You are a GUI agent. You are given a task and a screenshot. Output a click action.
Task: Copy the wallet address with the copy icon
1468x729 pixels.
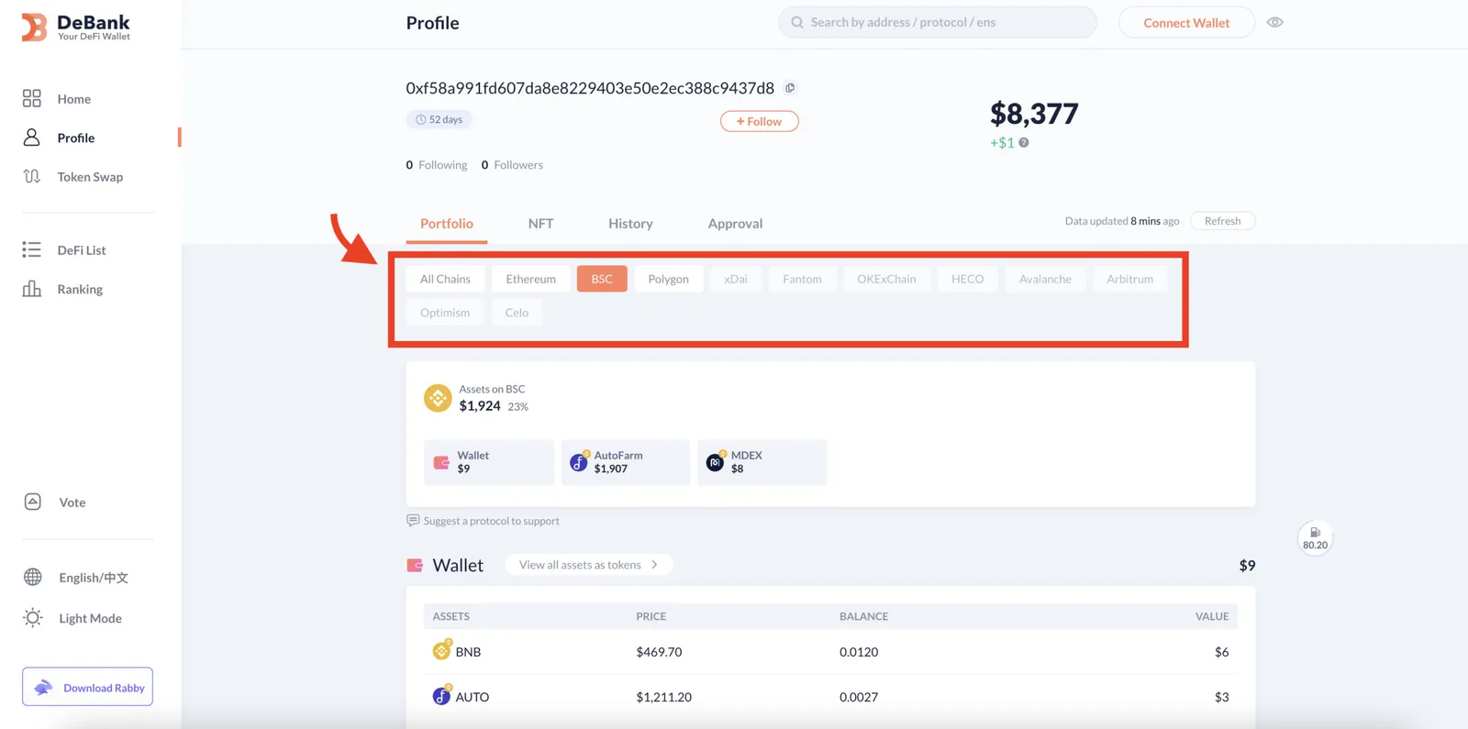click(x=790, y=88)
